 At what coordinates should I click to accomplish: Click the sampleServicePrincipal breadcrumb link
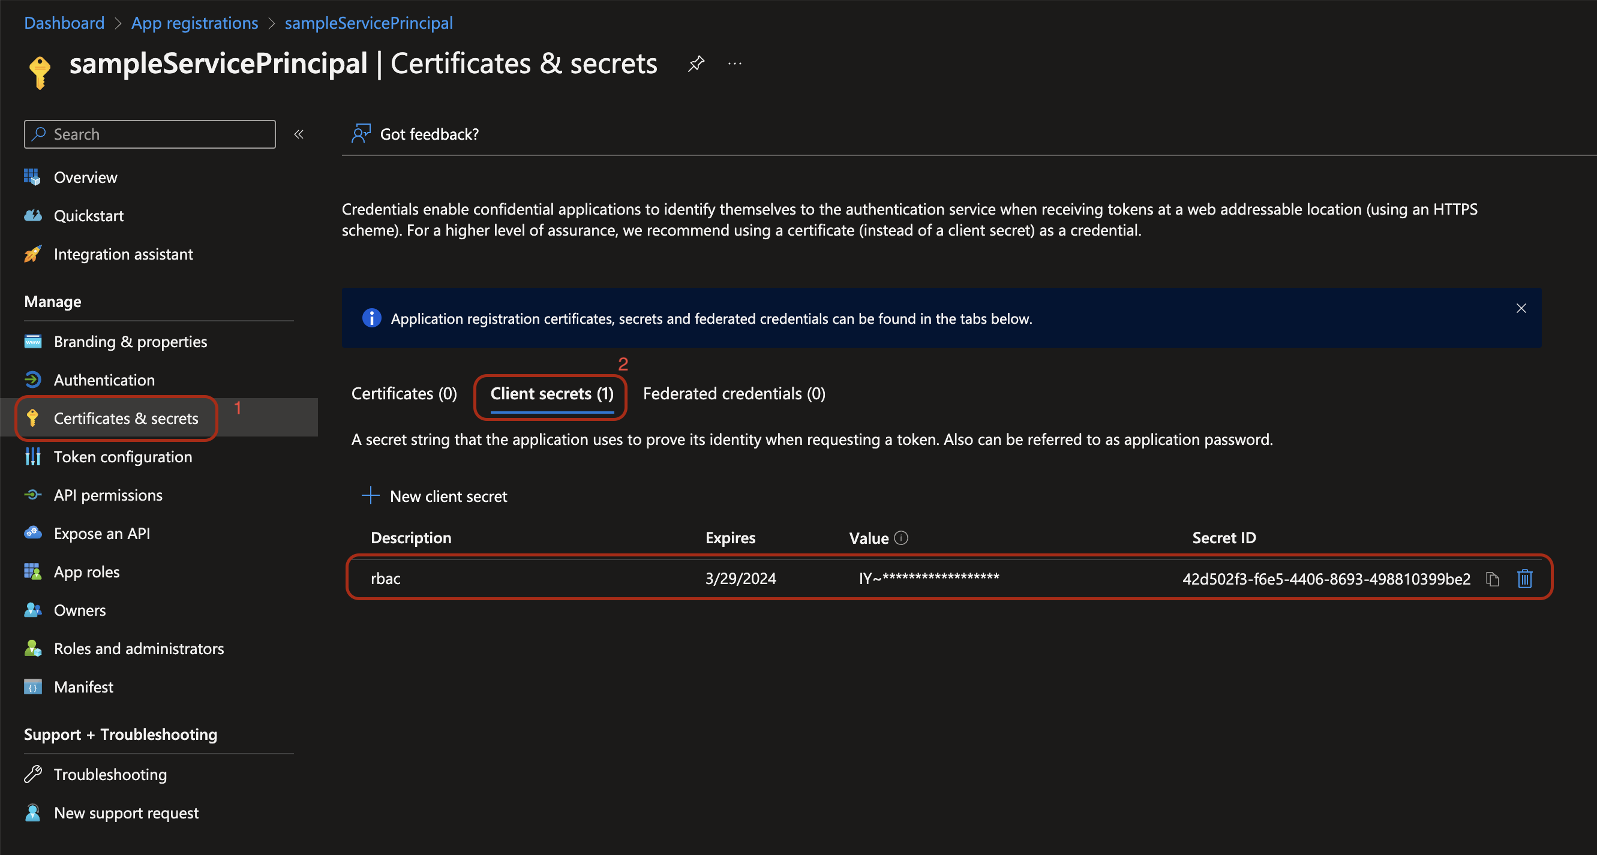pos(369,23)
